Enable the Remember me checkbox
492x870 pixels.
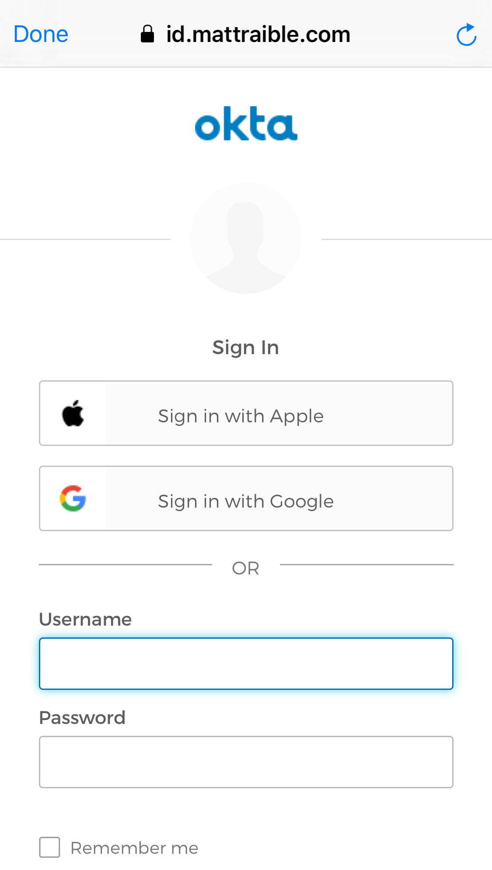coord(49,847)
